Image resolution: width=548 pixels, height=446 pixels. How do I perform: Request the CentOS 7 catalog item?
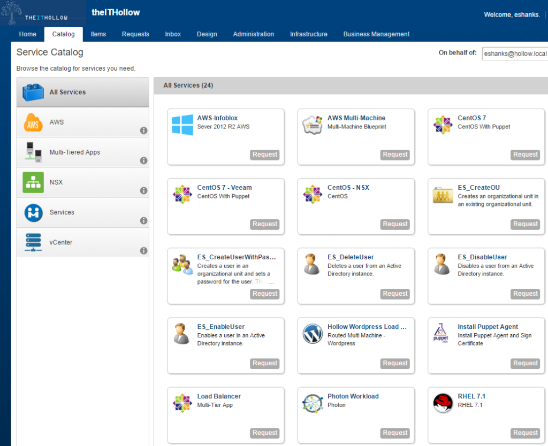coord(525,155)
